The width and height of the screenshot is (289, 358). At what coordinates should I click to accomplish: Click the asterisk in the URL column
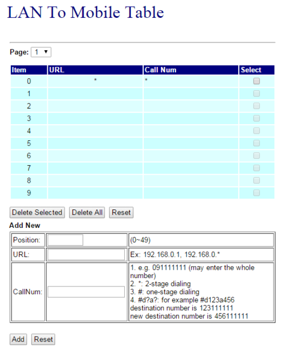tap(96, 80)
